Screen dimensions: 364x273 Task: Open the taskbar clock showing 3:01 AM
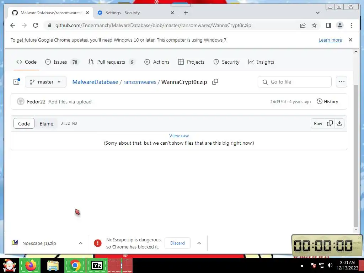(347, 265)
